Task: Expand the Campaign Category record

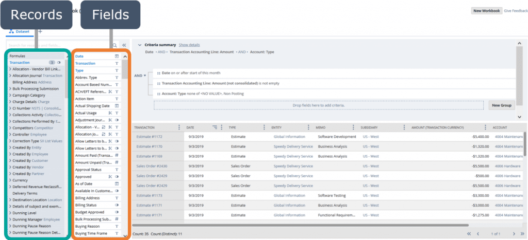Action: [x=10, y=95]
